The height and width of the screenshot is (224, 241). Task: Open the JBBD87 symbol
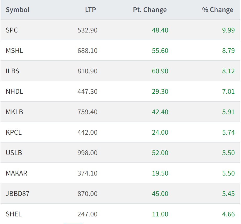point(18,194)
